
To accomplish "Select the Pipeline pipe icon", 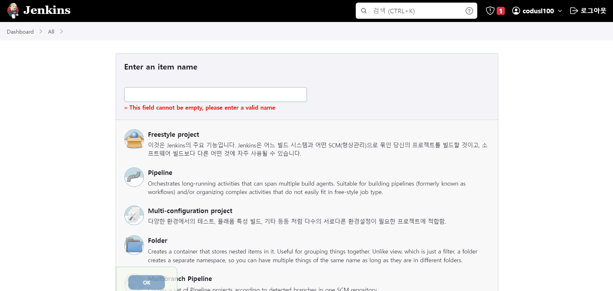I will coord(134,177).
